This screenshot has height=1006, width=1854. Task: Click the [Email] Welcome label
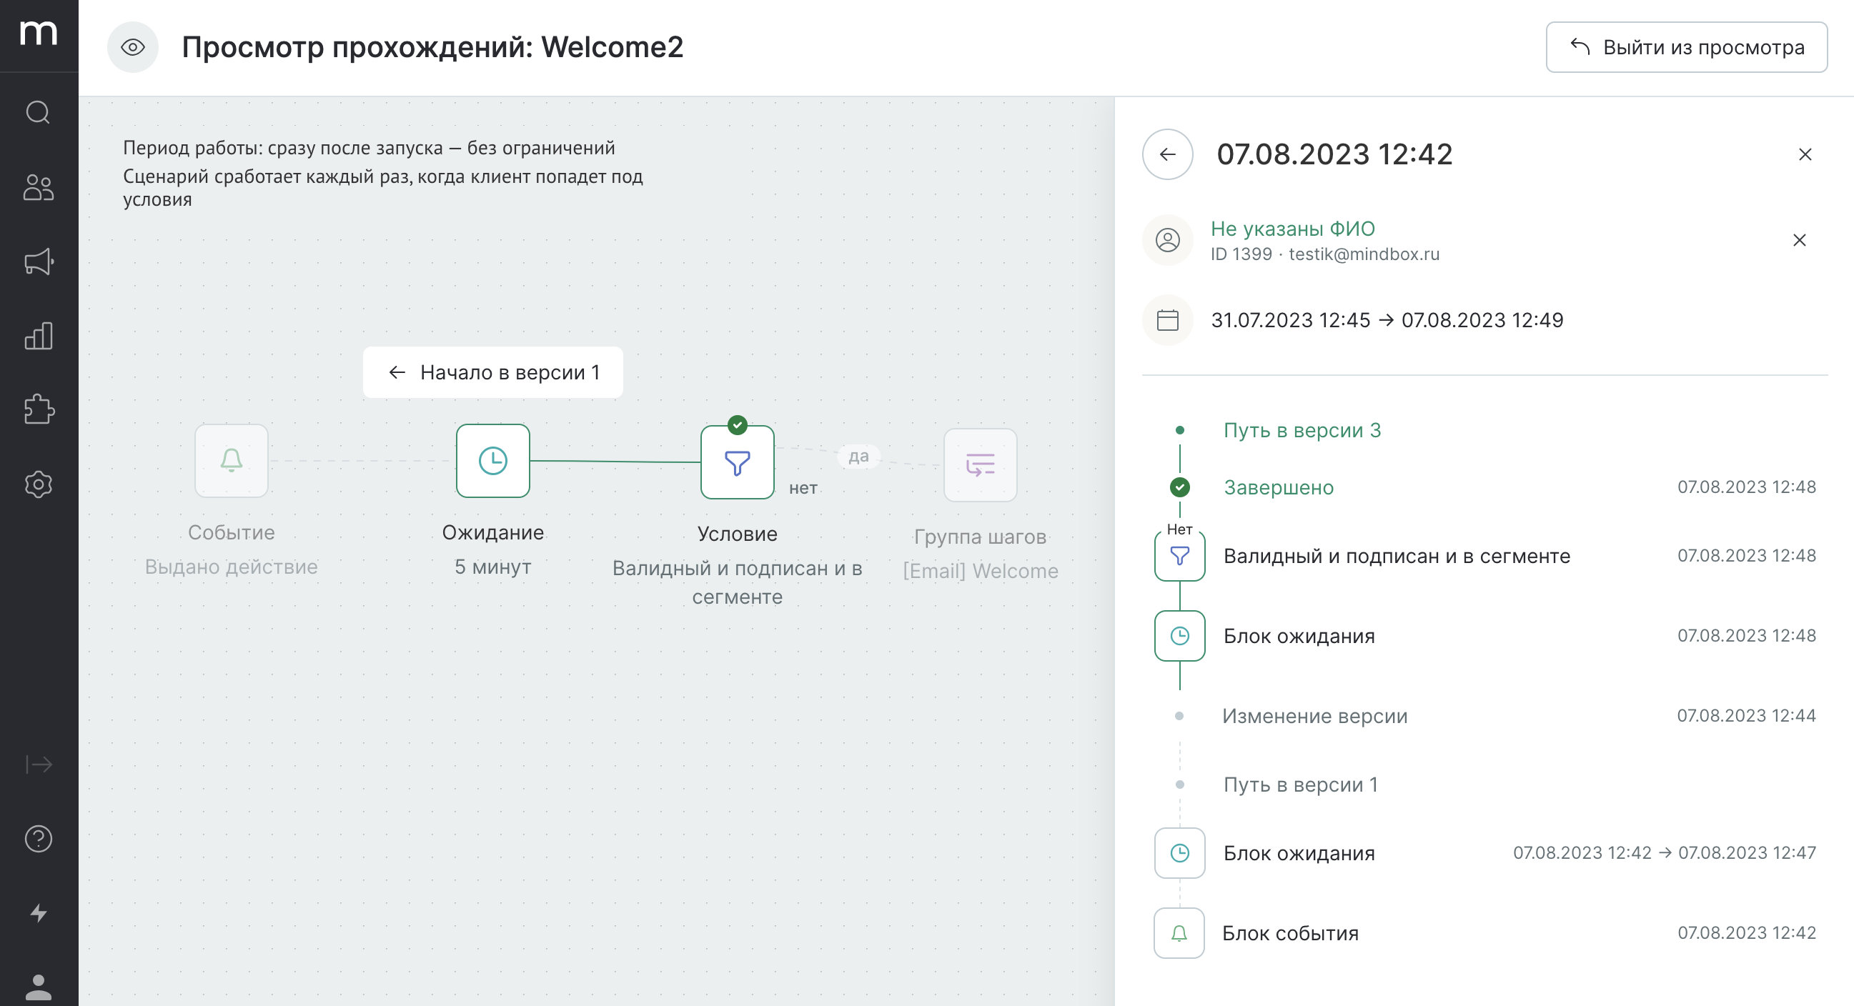click(981, 572)
